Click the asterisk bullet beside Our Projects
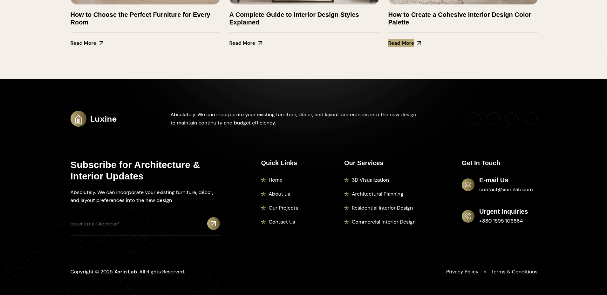Viewport: 607px width, 295px height. coord(263,208)
